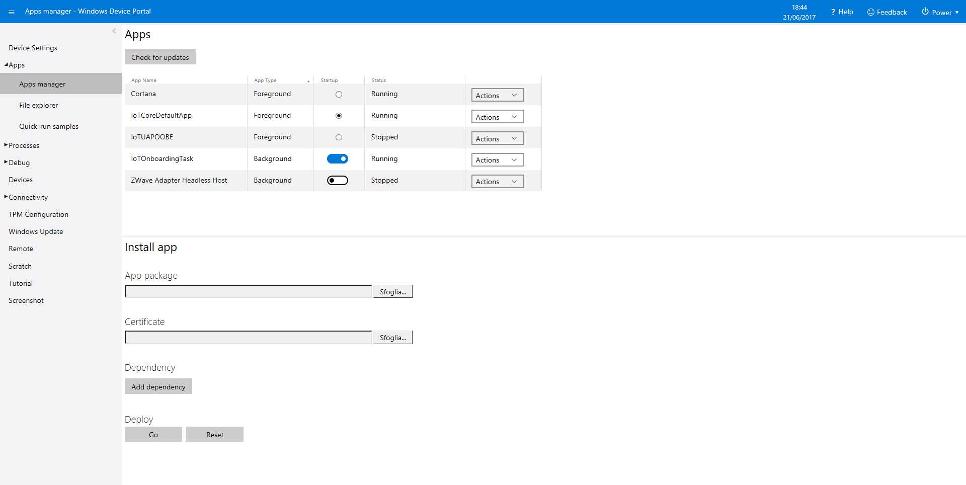Select Apps manager in sidebar

pos(61,84)
